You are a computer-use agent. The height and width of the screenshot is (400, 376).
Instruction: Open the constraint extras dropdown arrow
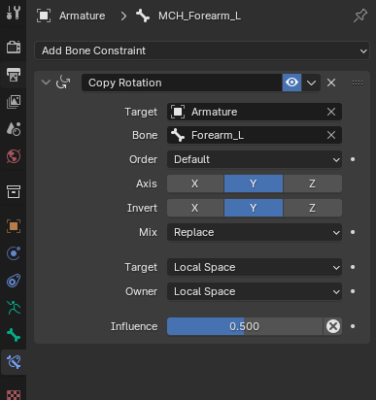(x=311, y=83)
